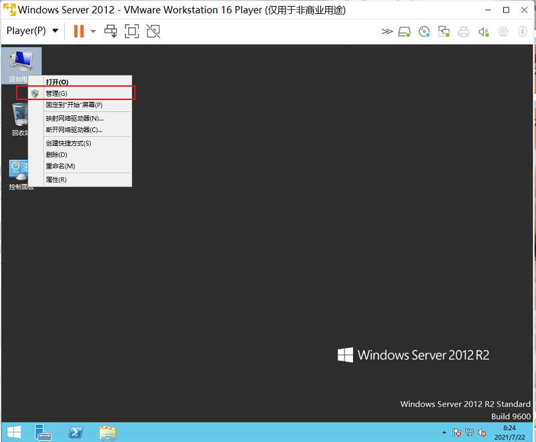Image resolution: width=536 pixels, height=442 pixels.
Task: Click the network adapter icon in VMware toolbar
Action: click(444, 31)
